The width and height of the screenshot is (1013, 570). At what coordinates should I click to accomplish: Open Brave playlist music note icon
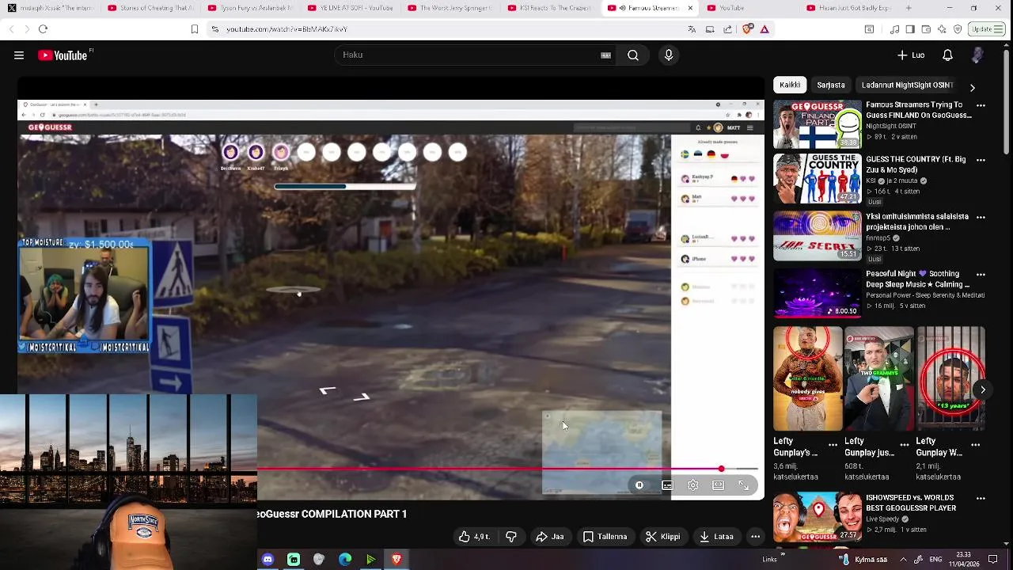tap(894, 29)
